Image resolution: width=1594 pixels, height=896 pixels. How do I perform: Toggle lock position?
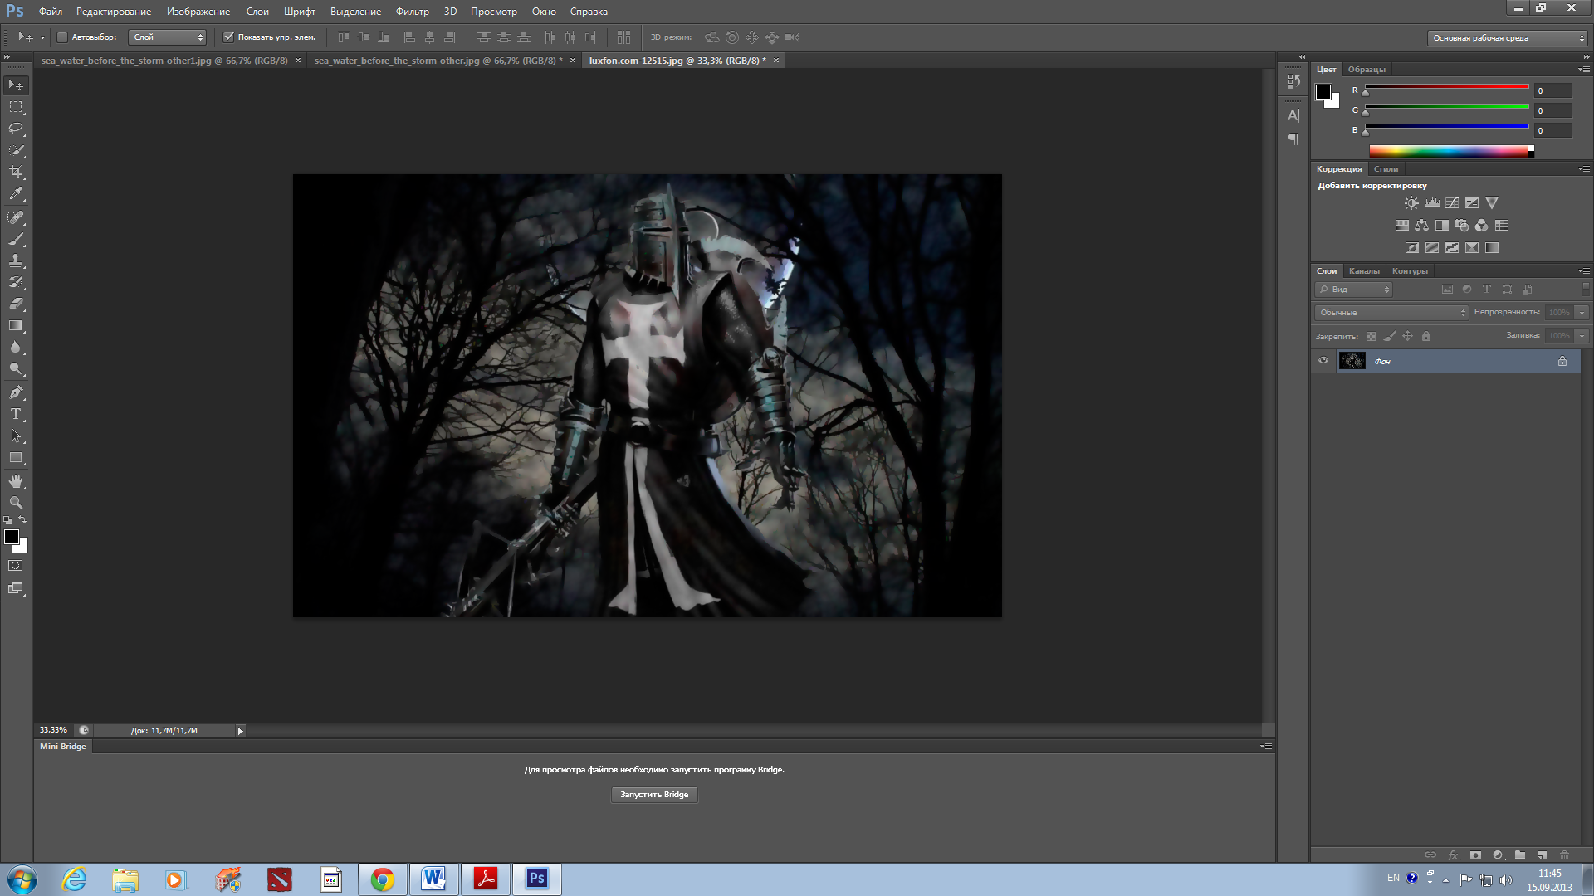coord(1408,336)
